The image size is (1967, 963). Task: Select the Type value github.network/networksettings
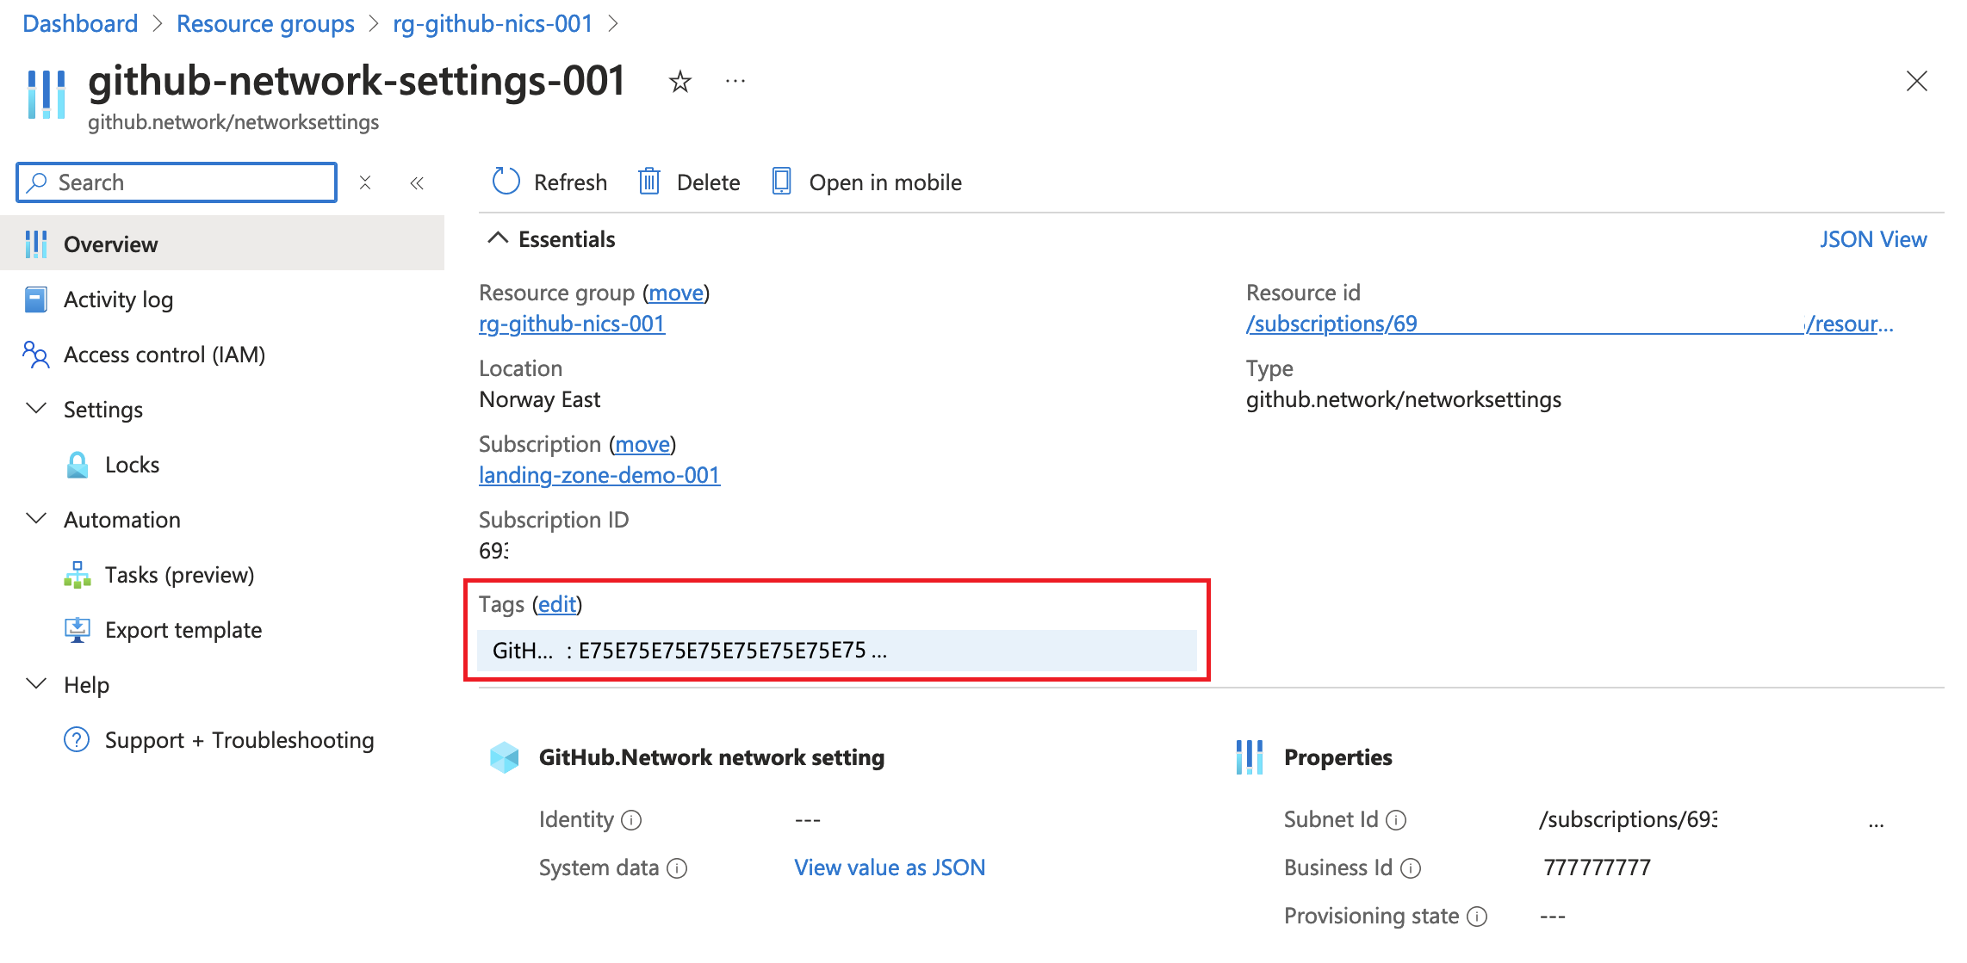point(1403,399)
